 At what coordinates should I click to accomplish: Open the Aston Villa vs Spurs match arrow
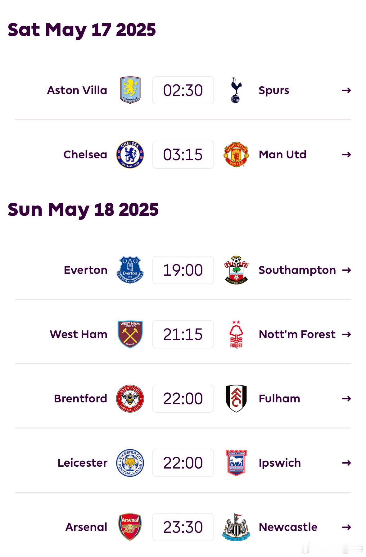(x=346, y=90)
